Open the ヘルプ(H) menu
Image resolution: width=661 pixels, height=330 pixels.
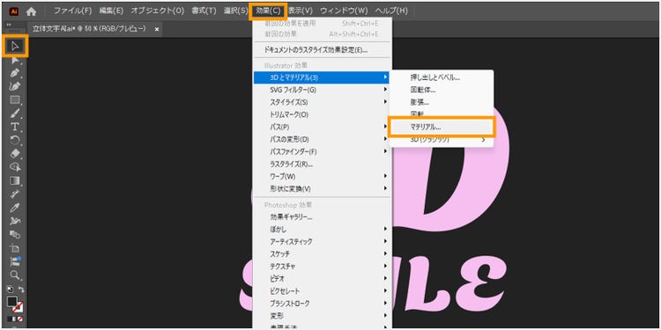pos(391,11)
